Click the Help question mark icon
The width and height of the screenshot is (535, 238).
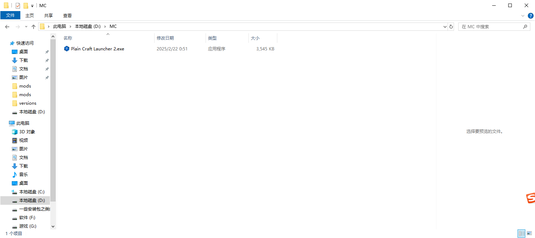(531, 16)
